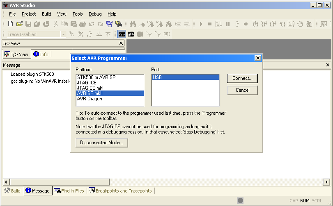Click the gray status indicator circle

[x=240, y=201]
